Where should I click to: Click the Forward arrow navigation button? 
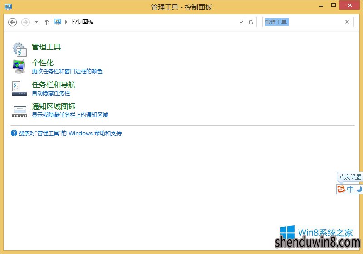coord(25,22)
